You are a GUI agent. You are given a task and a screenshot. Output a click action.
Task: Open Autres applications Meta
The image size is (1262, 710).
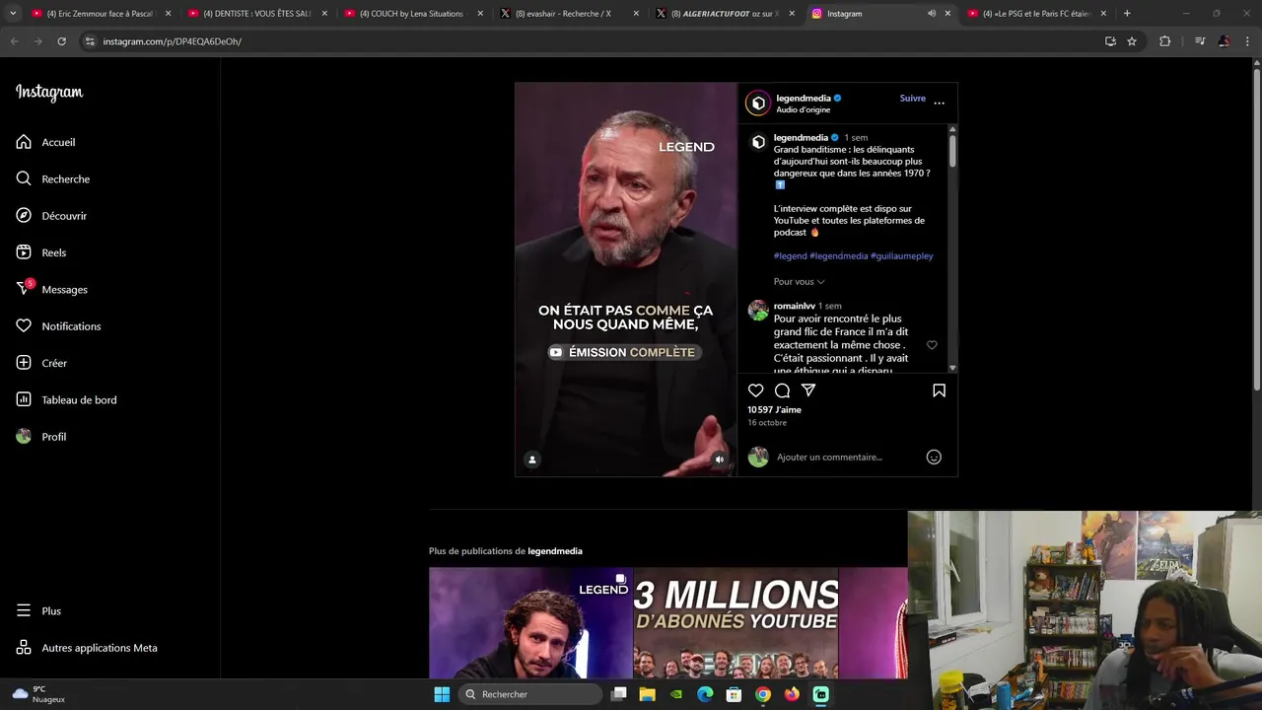pyautogui.click(x=87, y=648)
